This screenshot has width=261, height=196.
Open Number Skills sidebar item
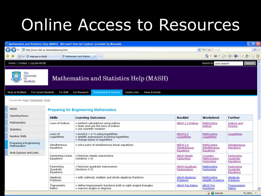coord(25,136)
